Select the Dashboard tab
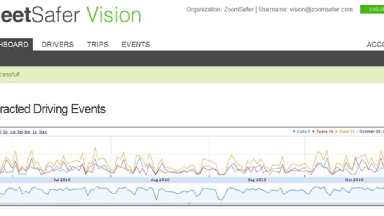This screenshot has height=216, width=384. coord(14,45)
